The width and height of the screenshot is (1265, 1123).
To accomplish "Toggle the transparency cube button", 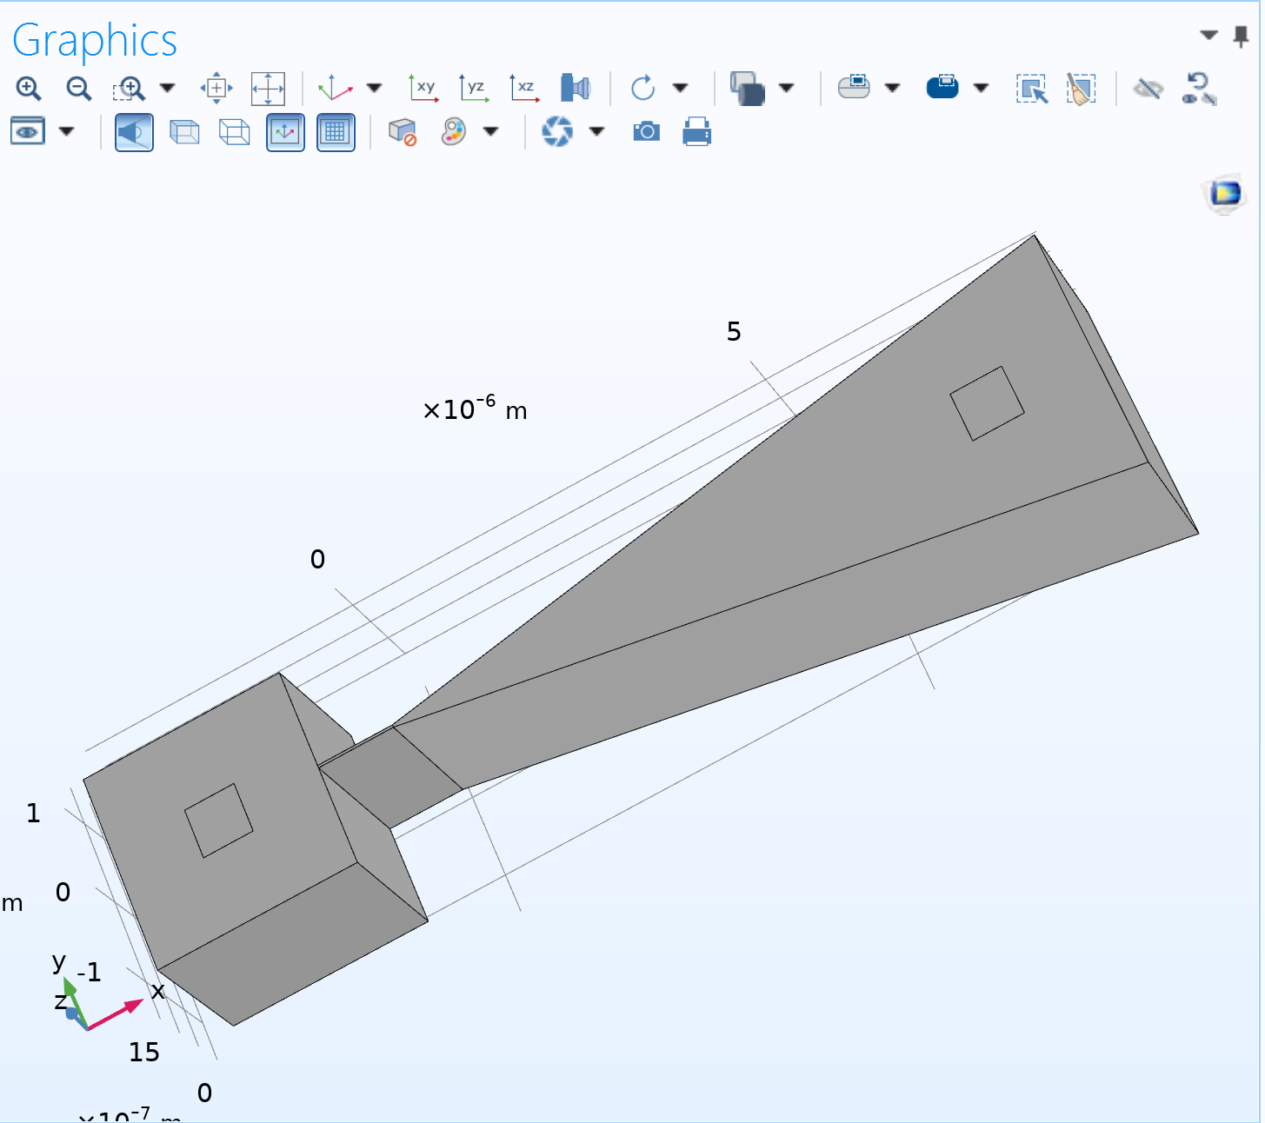I will pyautogui.click(x=184, y=132).
